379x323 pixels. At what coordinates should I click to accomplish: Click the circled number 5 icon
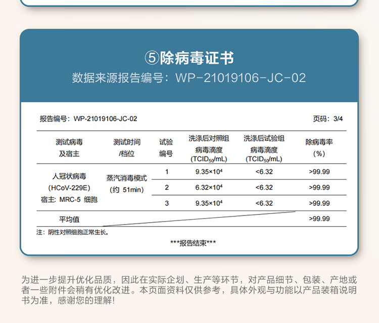[151, 59]
